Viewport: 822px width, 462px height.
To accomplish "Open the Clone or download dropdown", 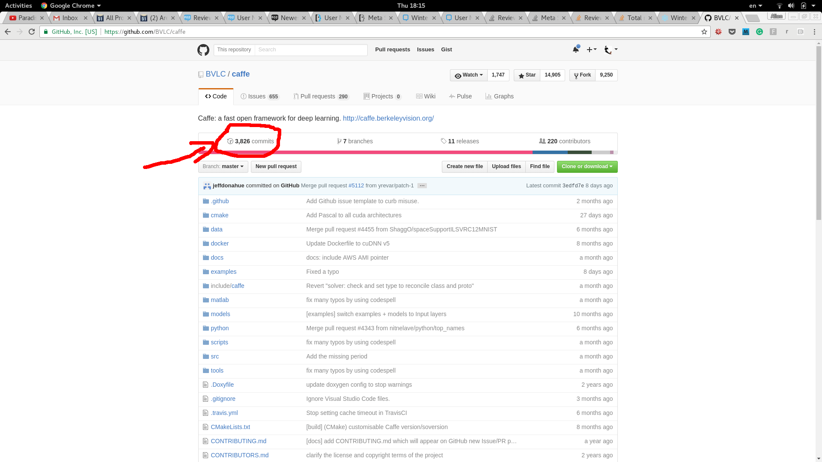I will (587, 166).
